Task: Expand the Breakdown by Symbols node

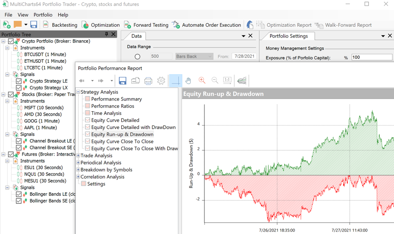Action: [78, 170]
